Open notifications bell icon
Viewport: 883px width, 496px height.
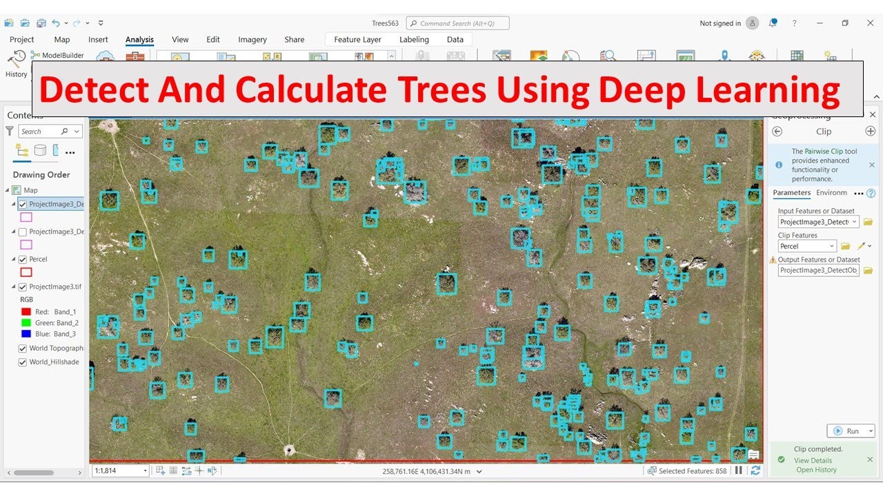tap(773, 23)
